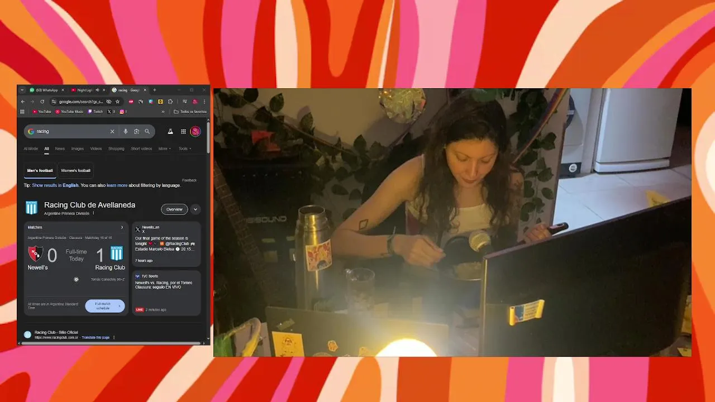Click the Overview button
The height and width of the screenshot is (402, 715).
pyautogui.click(x=174, y=209)
